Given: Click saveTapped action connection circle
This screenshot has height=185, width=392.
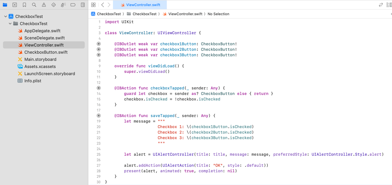Looking at the screenshot, I should tap(99, 116).
